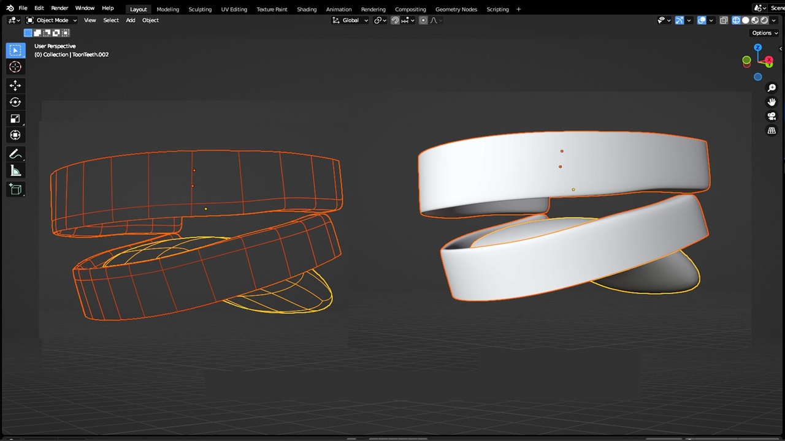Switch perspective/orthographic with grid icon
785x441 pixels.
click(772, 130)
